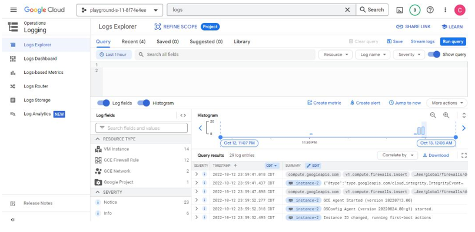Go to Logs Dashboard in sidebar

[x=40, y=59]
